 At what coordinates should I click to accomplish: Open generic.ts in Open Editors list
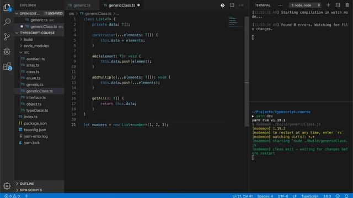coord(39,20)
